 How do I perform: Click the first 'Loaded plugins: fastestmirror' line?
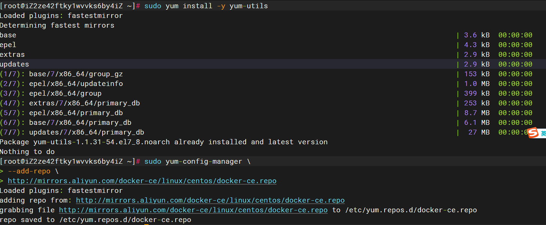61,16
